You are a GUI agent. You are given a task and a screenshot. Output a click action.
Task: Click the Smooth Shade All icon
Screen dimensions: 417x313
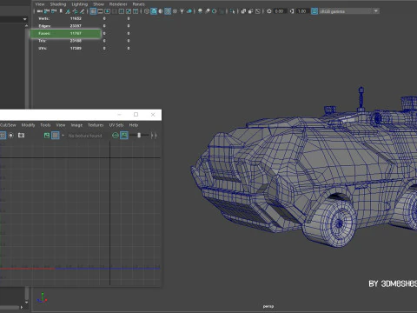[x=154, y=11]
